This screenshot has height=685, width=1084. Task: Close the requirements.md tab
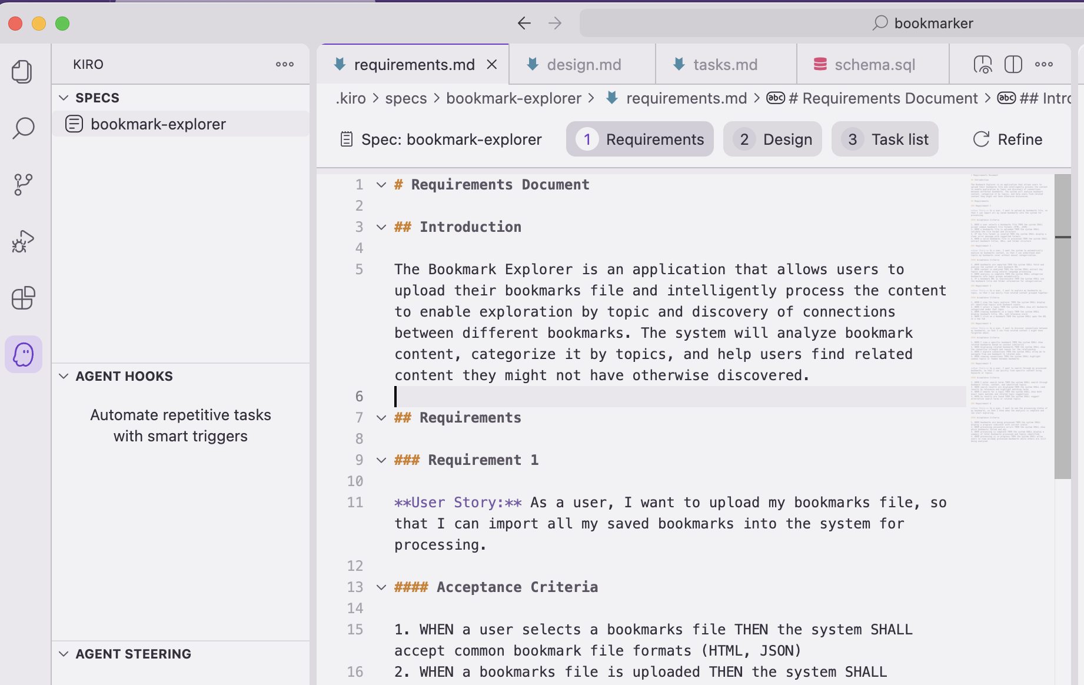click(492, 64)
